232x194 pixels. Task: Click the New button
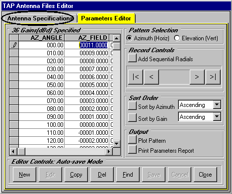[24, 175]
